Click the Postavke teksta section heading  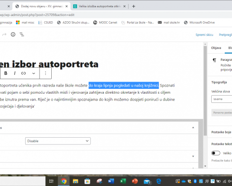tap(222, 144)
